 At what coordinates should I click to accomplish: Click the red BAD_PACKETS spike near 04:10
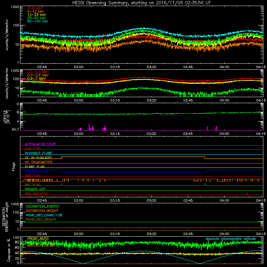pyautogui.click(x=247, y=194)
